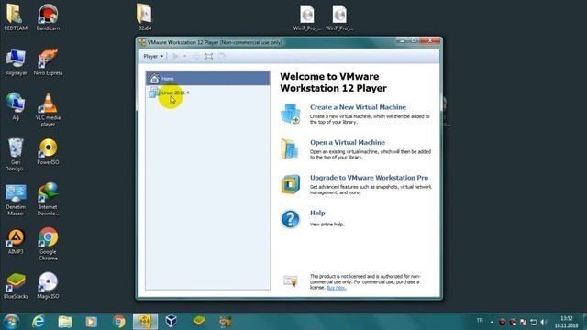This screenshot has width=587, height=330.
Task: Open the REDTEAM desktop folder
Action: click(16, 17)
